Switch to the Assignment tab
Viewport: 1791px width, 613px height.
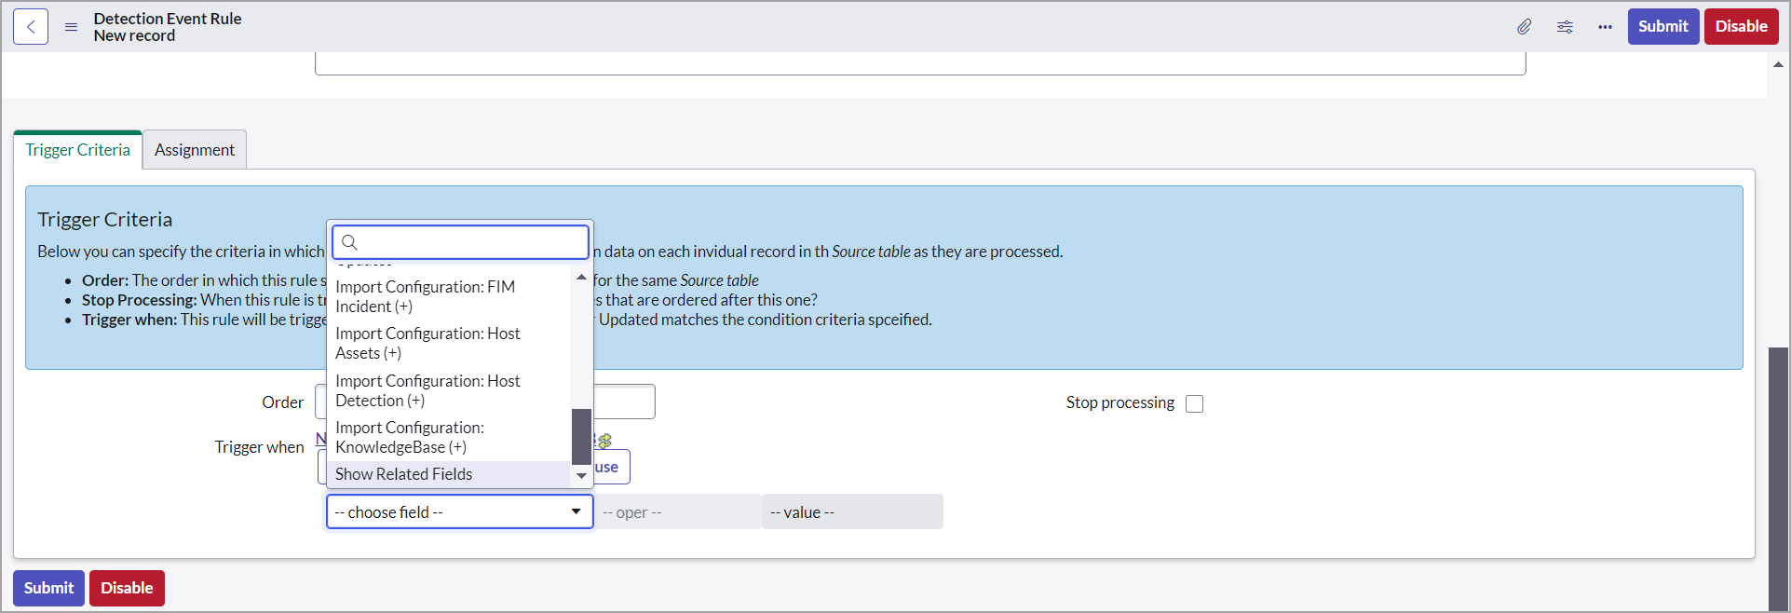[x=194, y=150]
